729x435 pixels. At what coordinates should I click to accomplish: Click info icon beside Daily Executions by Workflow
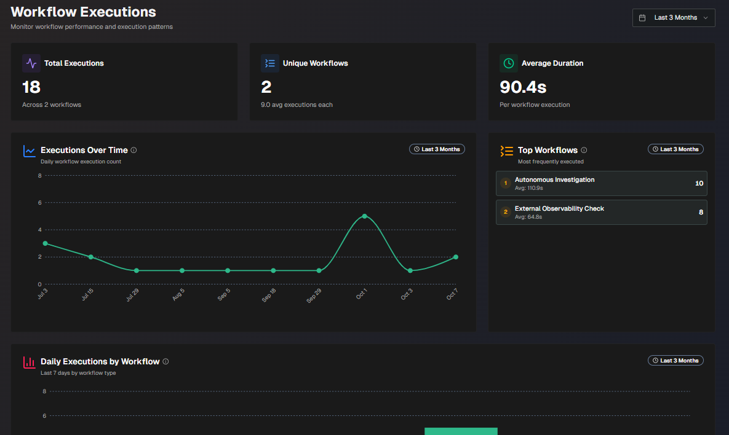pos(165,361)
